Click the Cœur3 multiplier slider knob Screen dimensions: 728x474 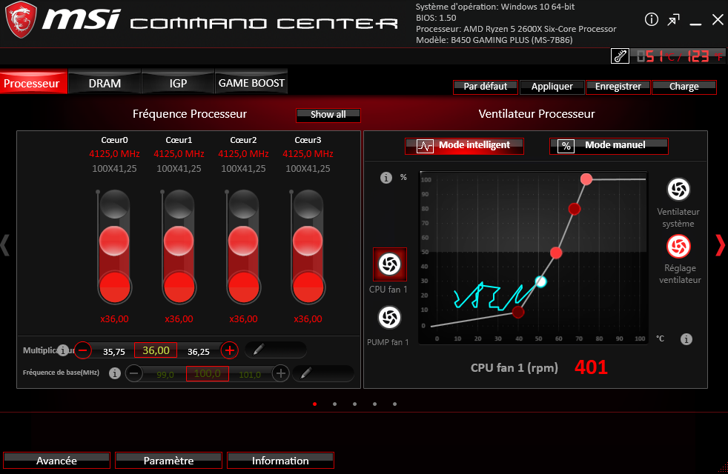point(308,241)
